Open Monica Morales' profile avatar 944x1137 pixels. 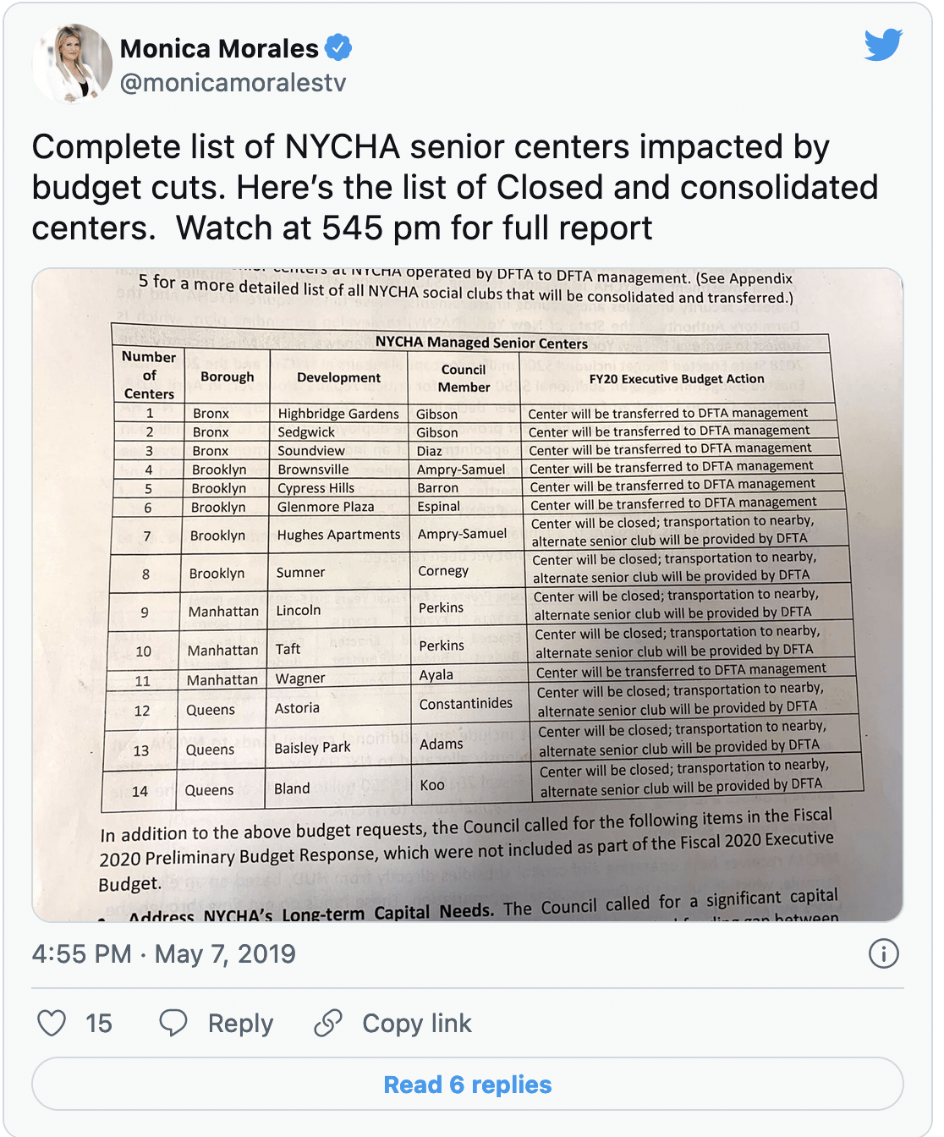click(72, 63)
